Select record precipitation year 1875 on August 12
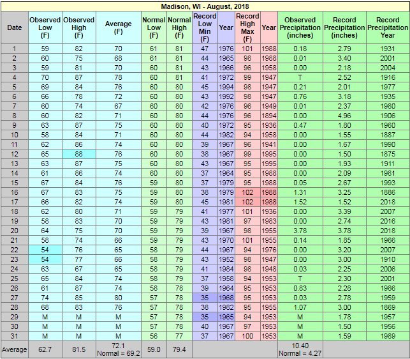Viewport: 410px width, 359px height. (388, 154)
